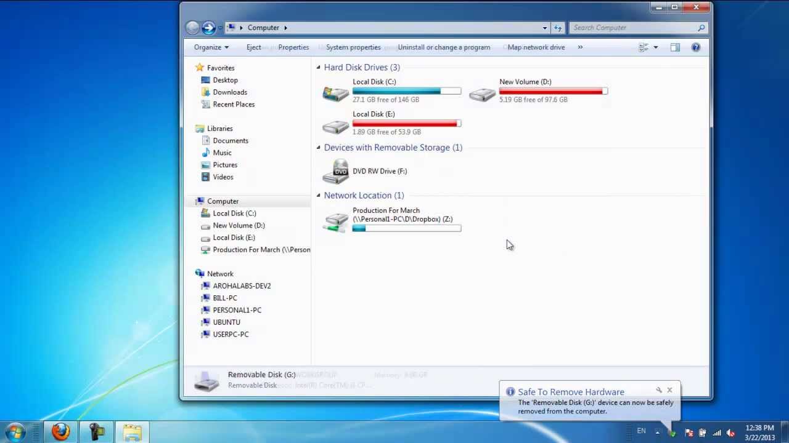Select the New Volume (D:) drive icon
The height and width of the screenshot is (443, 789).
click(482, 94)
